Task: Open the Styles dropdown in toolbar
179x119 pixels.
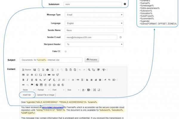Action: [x=28, y=90]
